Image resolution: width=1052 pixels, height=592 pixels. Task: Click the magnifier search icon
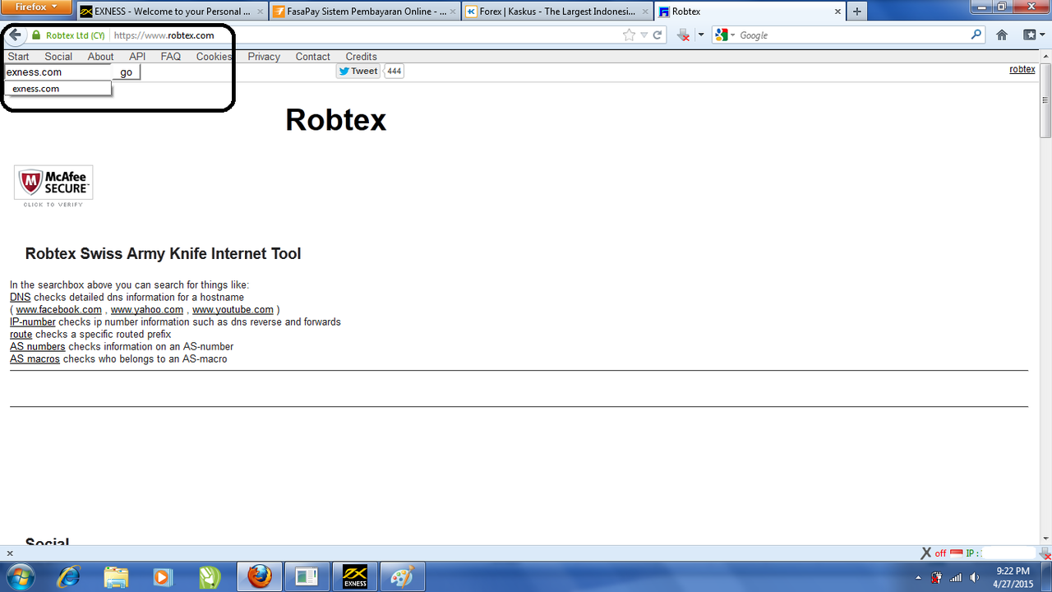click(976, 35)
